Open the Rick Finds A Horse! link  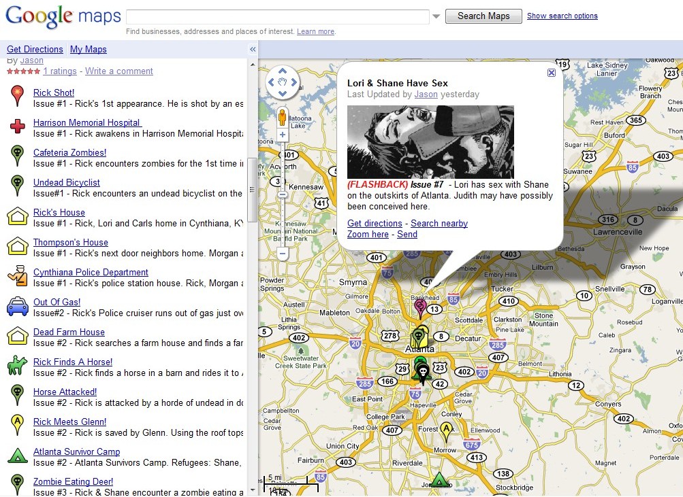[x=73, y=362]
